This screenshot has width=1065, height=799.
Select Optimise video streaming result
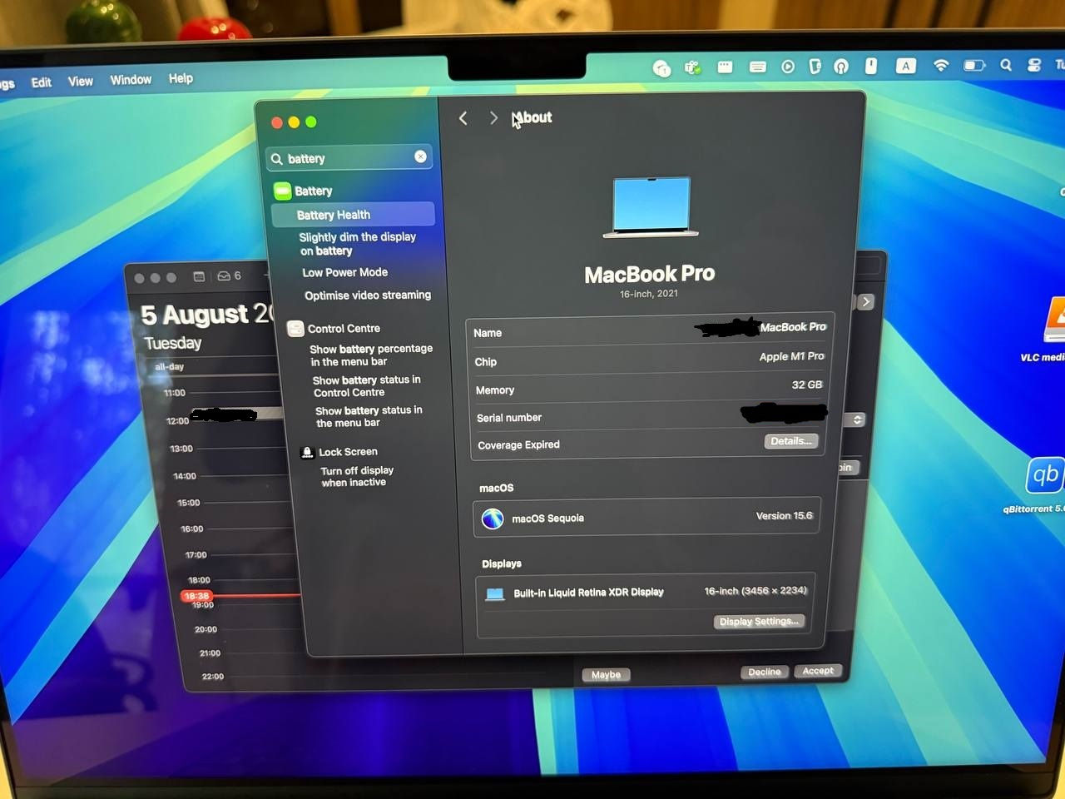click(368, 295)
